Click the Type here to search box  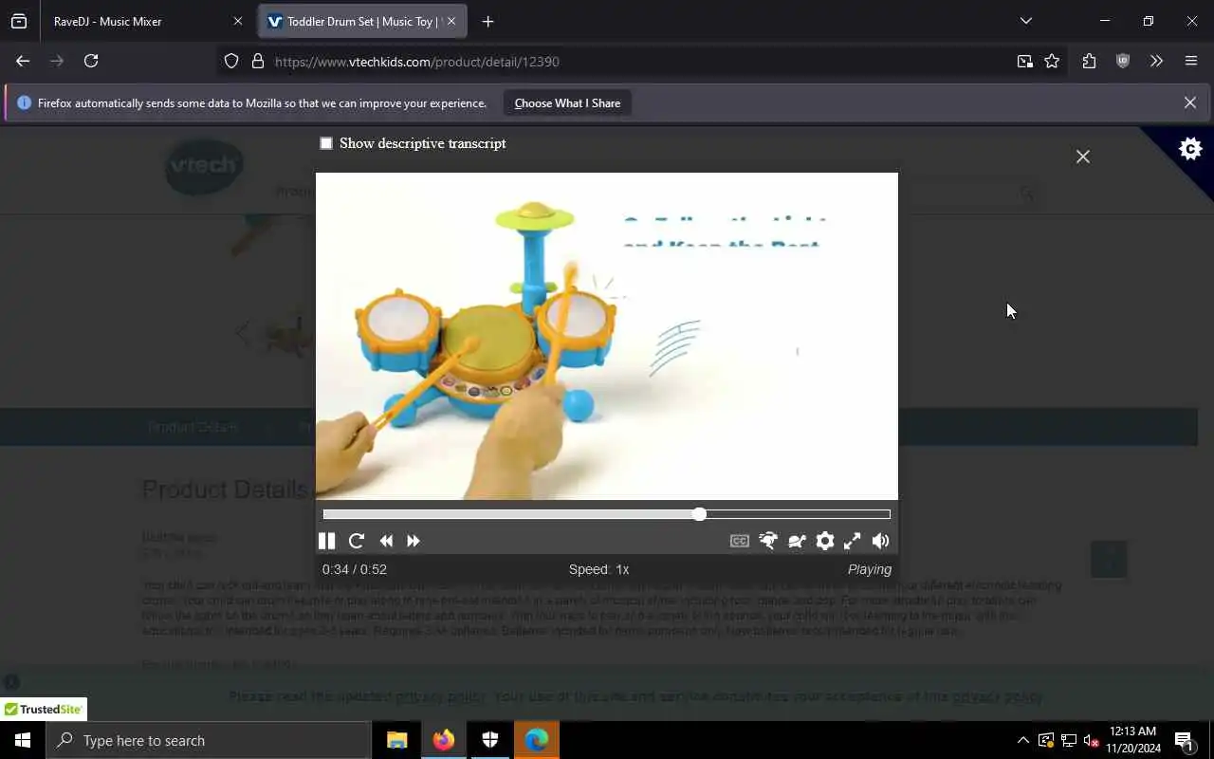coord(209,740)
